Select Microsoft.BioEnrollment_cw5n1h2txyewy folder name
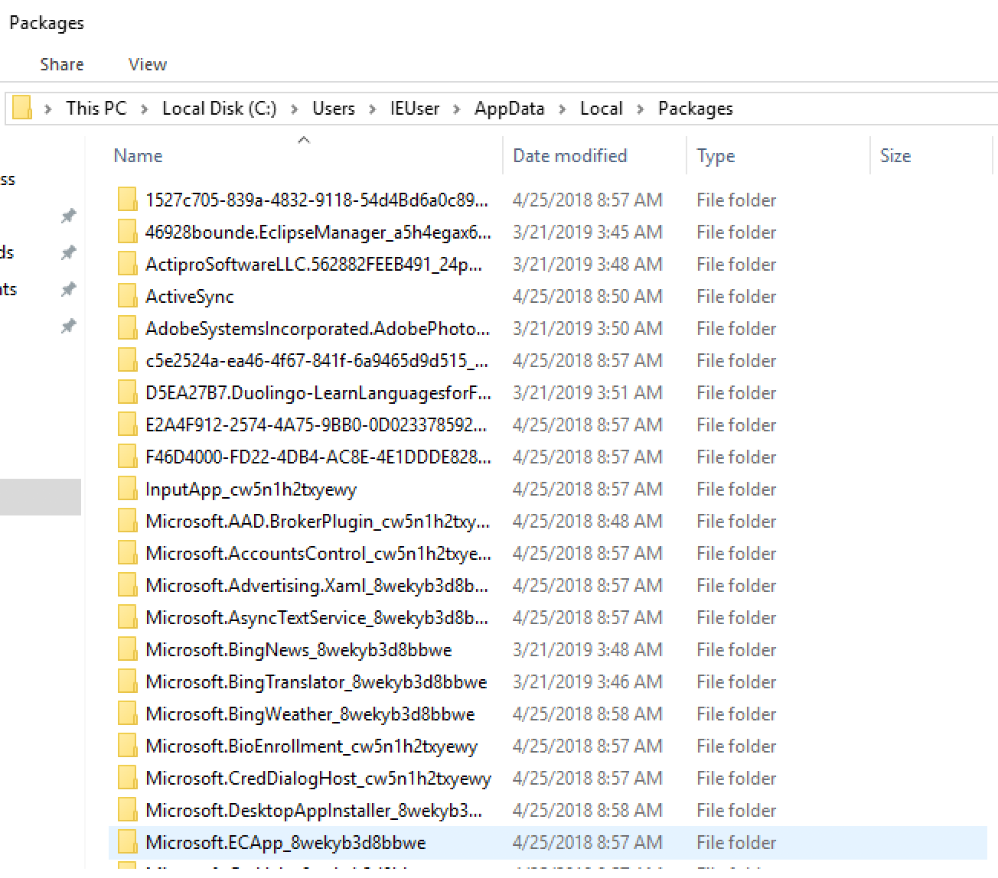 [311, 746]
